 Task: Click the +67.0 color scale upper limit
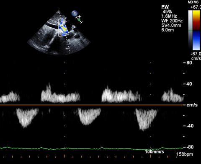196,7
